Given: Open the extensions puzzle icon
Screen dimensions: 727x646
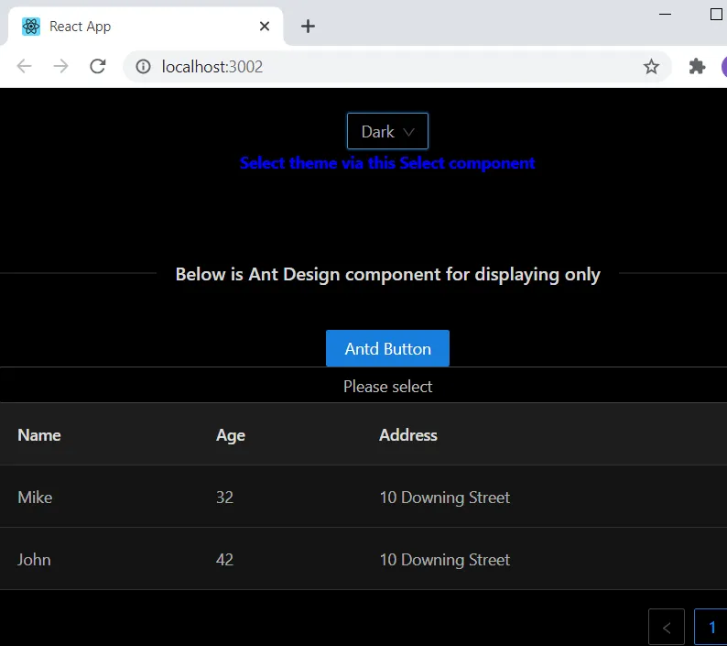Looking at the screenshot, I should (697, 67).
